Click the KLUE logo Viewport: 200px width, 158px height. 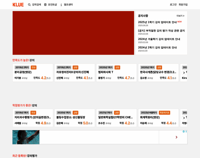(x=18, y=5)
